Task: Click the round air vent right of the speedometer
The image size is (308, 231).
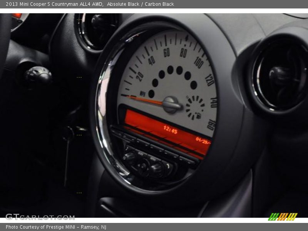Action: (280, 74)
